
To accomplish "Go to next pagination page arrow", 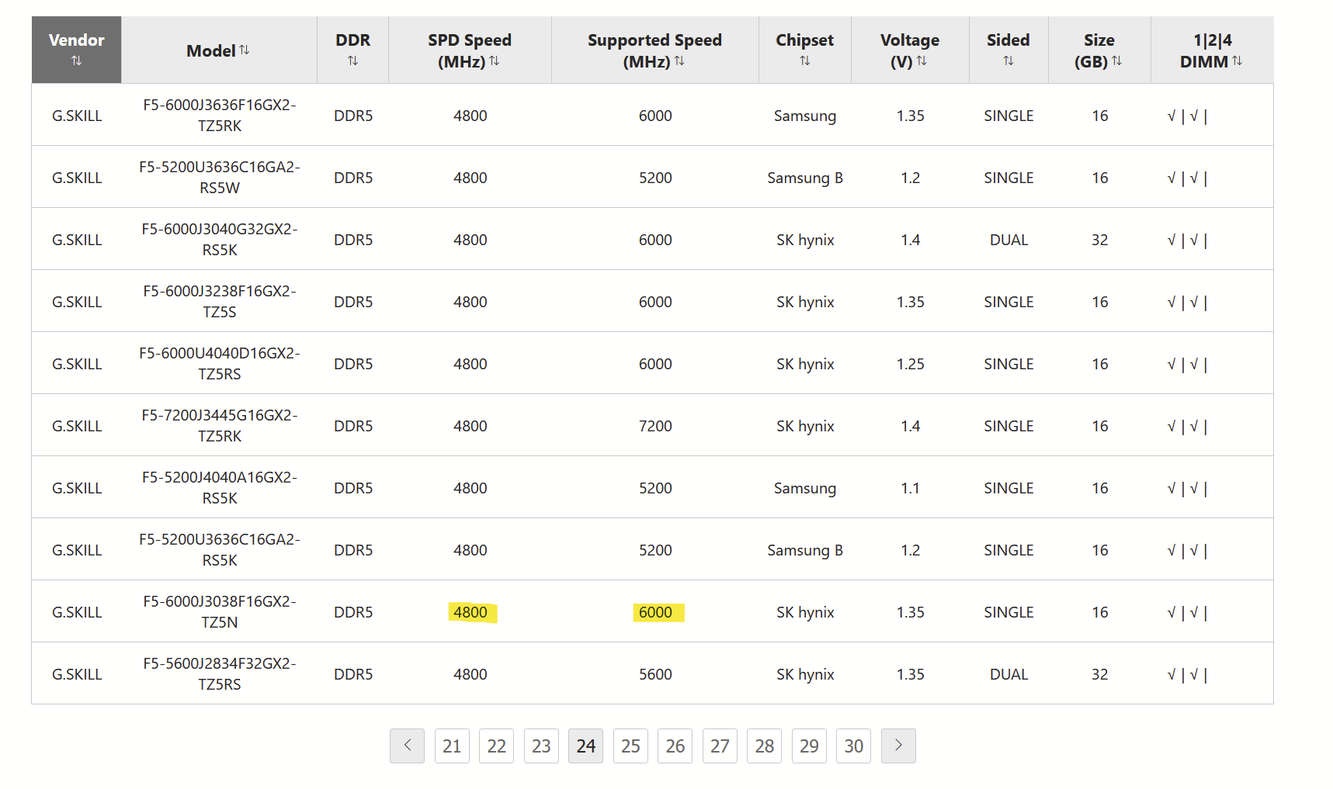I will pyautogui.click(x=898, y=746).
